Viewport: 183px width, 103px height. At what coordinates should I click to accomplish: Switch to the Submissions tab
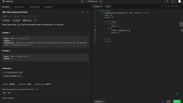(x=48, y=7)
